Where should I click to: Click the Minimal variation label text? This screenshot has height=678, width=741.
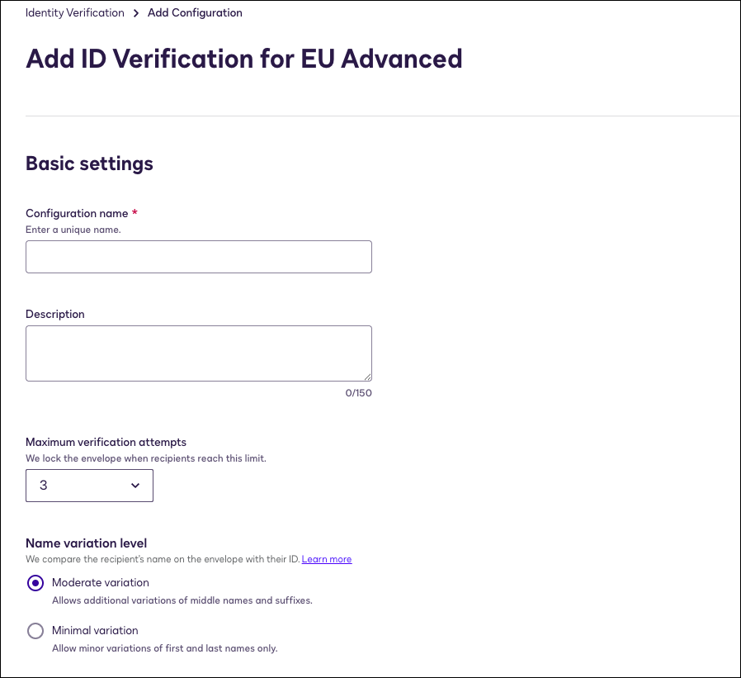(x=95, y=630)
